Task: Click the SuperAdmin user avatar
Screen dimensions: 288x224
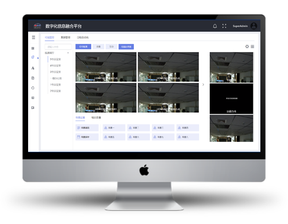Action: (254, 26)
